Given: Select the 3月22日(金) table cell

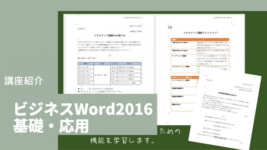Looking at the screenshot, I should click(86, 79).
